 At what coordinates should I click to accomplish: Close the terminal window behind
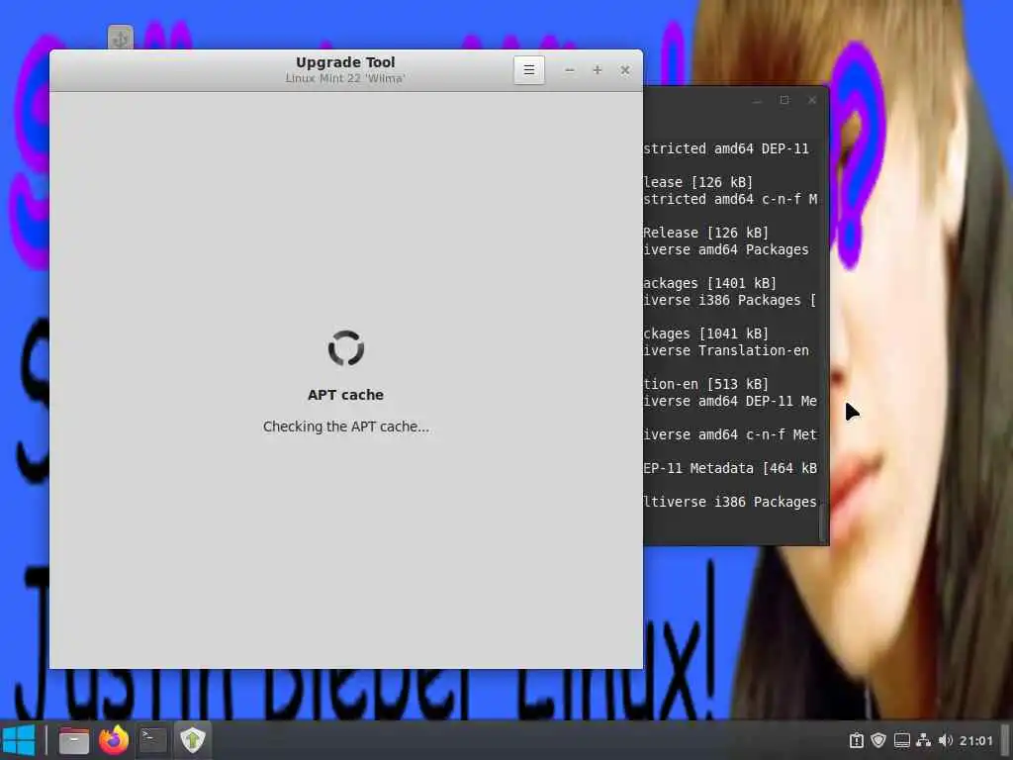click(x=812, y=100)
